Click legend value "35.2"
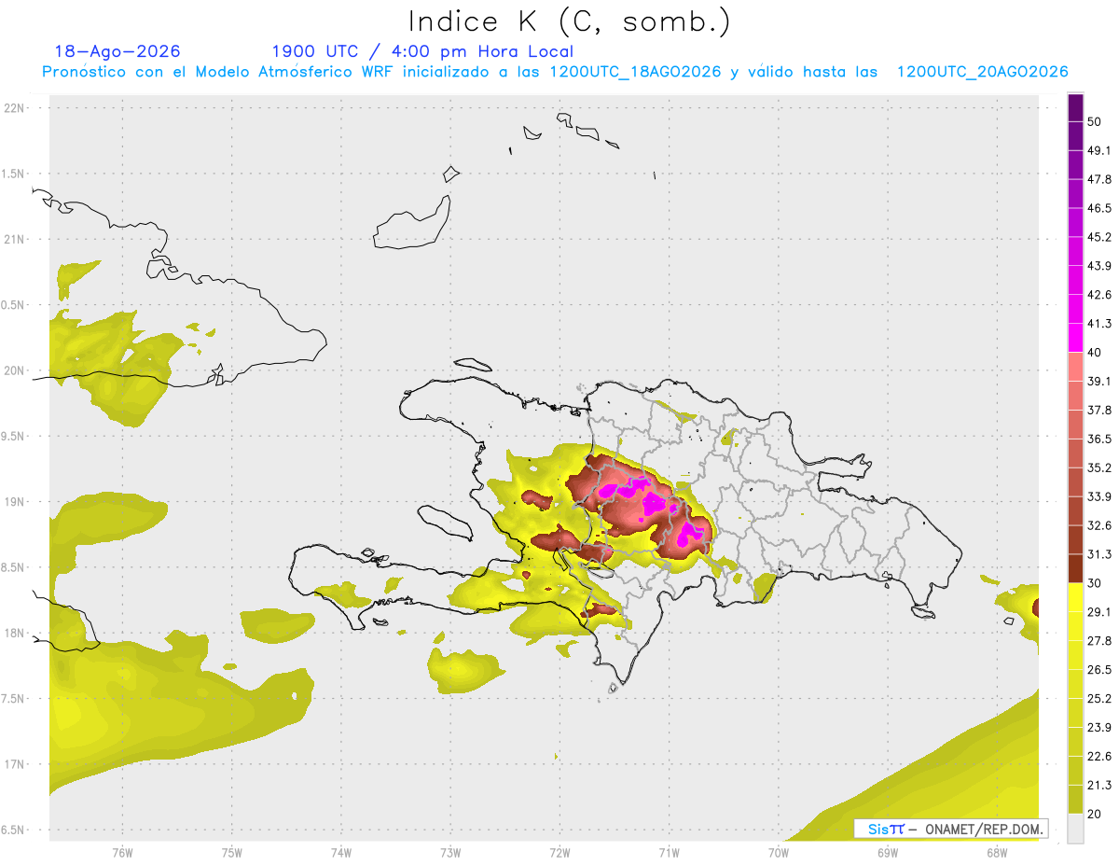Screen dimensions: 1119x865 coord(1098,467)
